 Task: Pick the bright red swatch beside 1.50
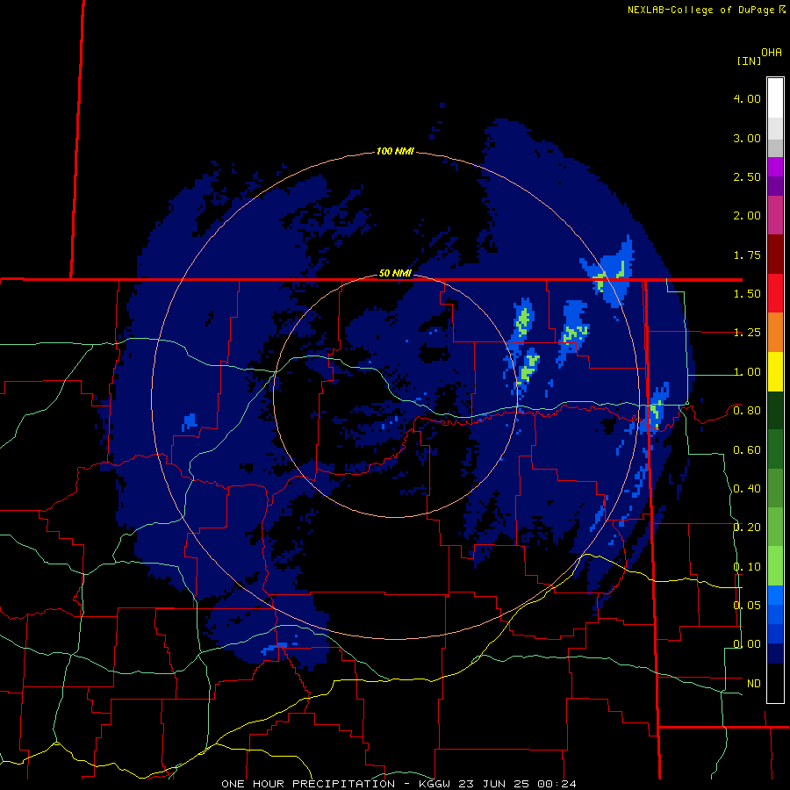[775, 293]
